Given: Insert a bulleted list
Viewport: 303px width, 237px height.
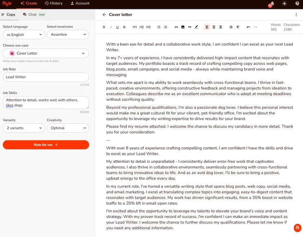Looking at the screenshot, I should (x=159, y=27).
